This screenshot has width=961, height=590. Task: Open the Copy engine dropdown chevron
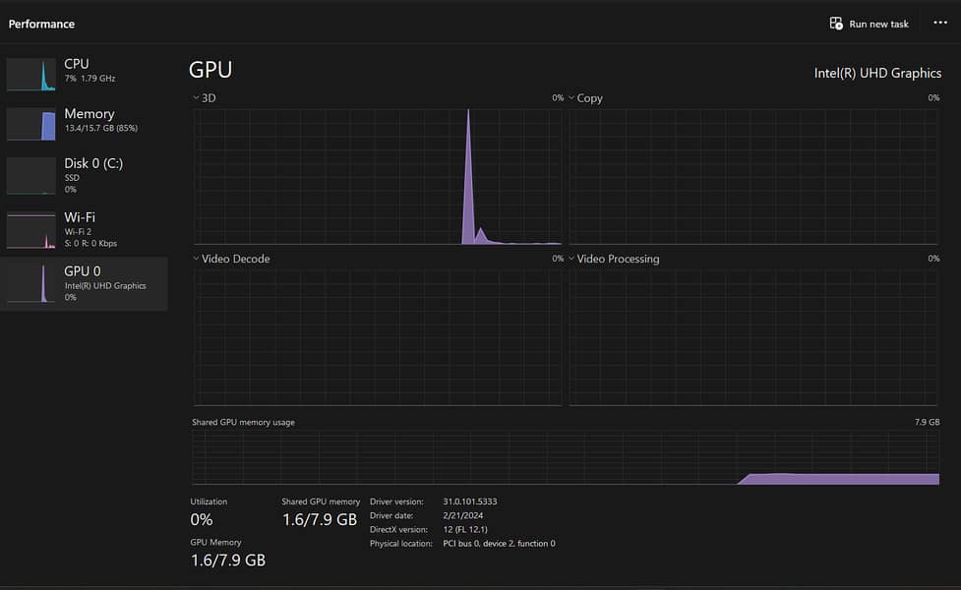pos(571,98)
